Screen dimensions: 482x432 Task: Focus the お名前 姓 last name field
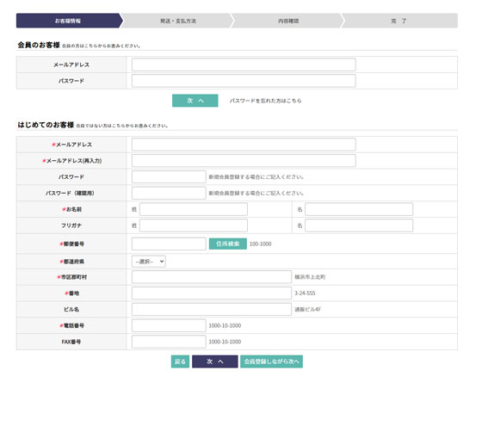tap(194, 209)
